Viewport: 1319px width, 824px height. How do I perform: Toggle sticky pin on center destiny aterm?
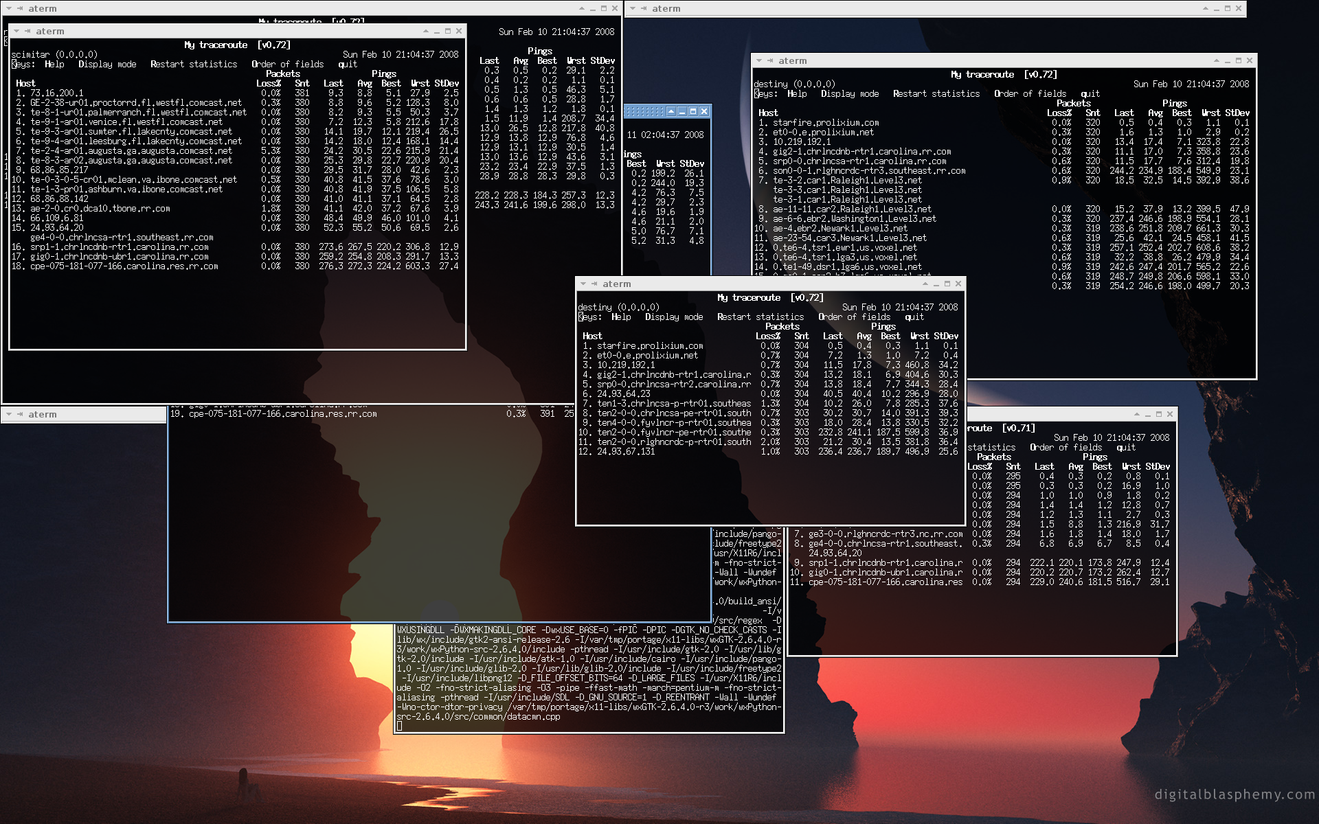click(594, 284)
